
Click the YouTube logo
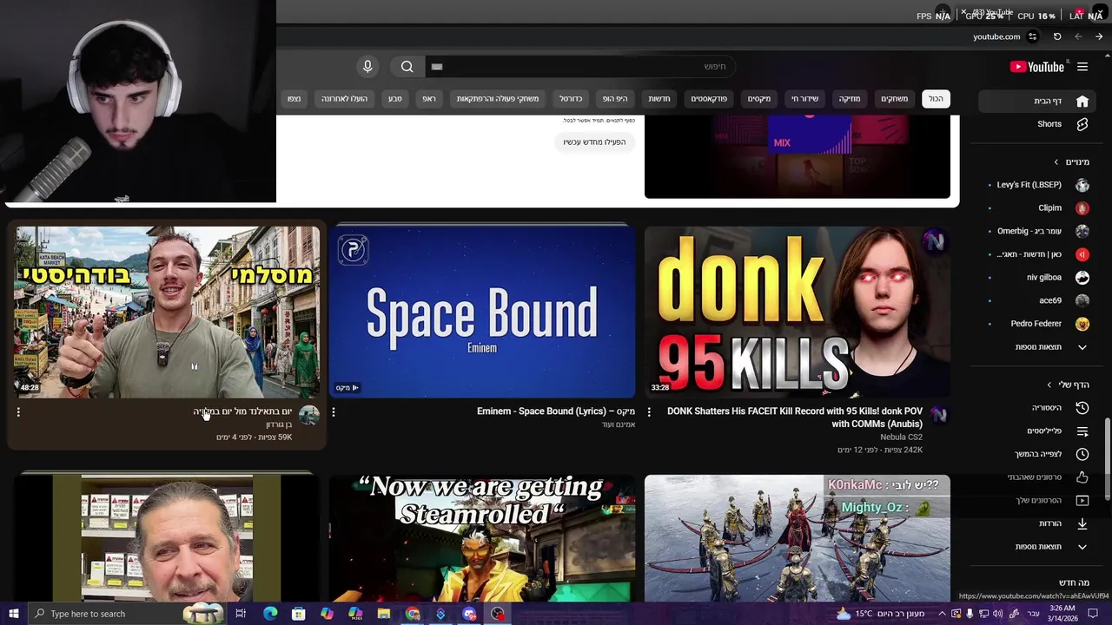[1036, 67]
